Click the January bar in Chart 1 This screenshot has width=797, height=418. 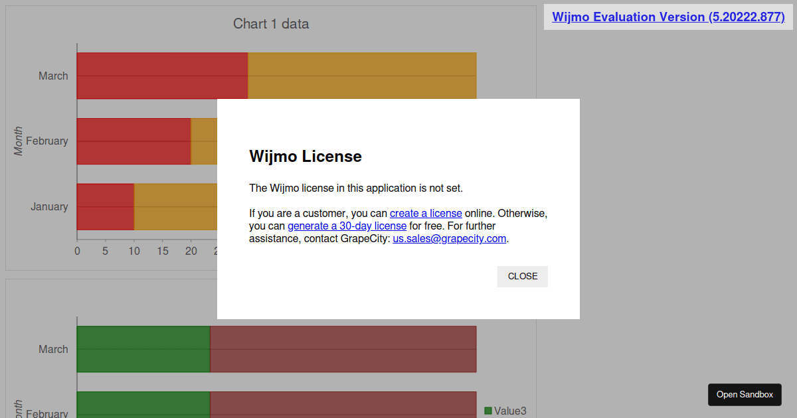(106, 206)
